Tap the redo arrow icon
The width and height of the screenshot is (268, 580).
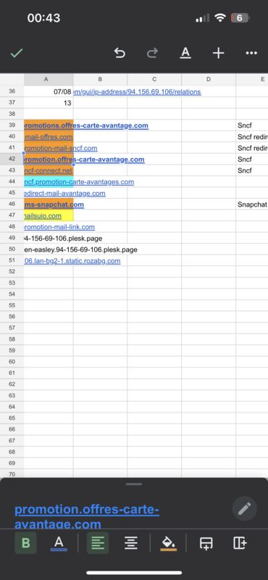[152, 53]
